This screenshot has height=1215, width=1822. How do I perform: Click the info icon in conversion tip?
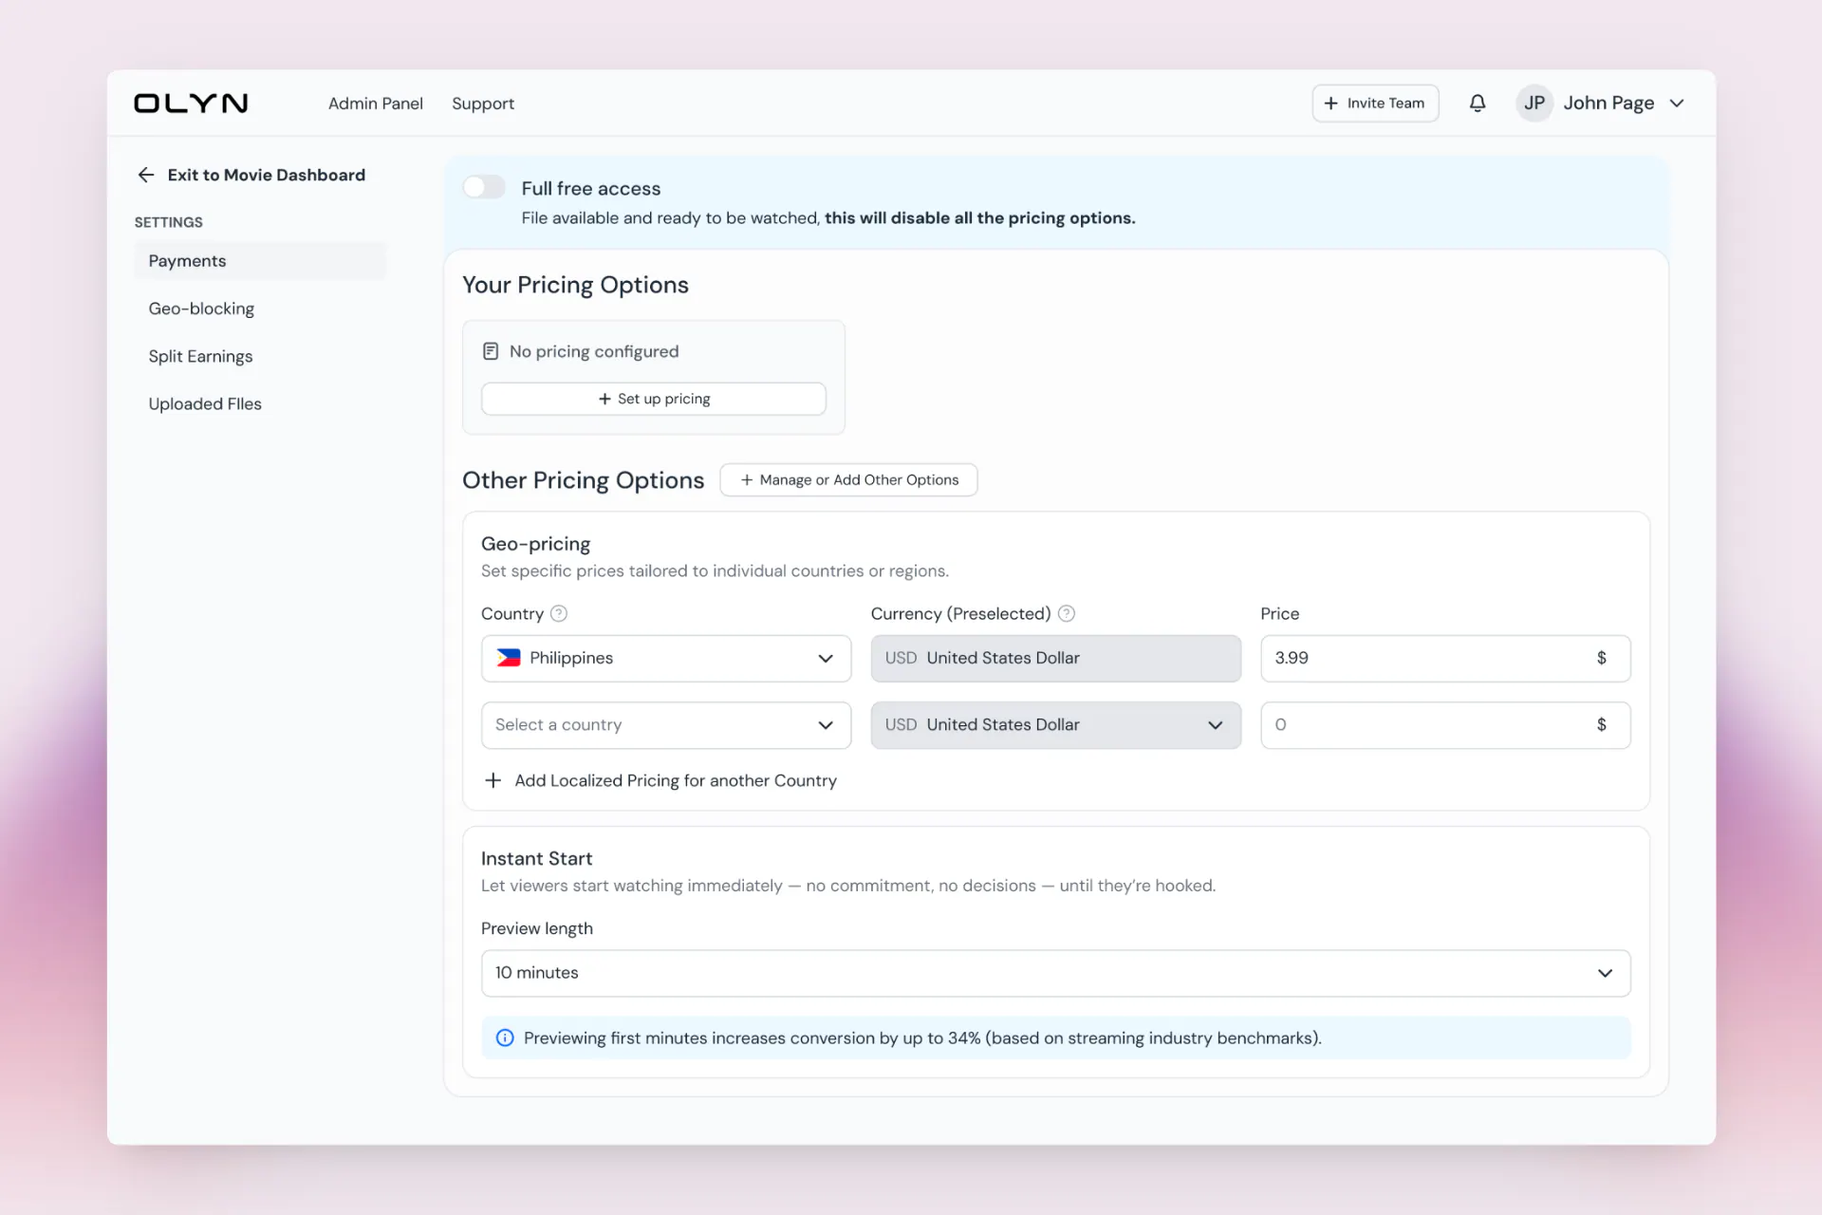tap(505, 1037)
